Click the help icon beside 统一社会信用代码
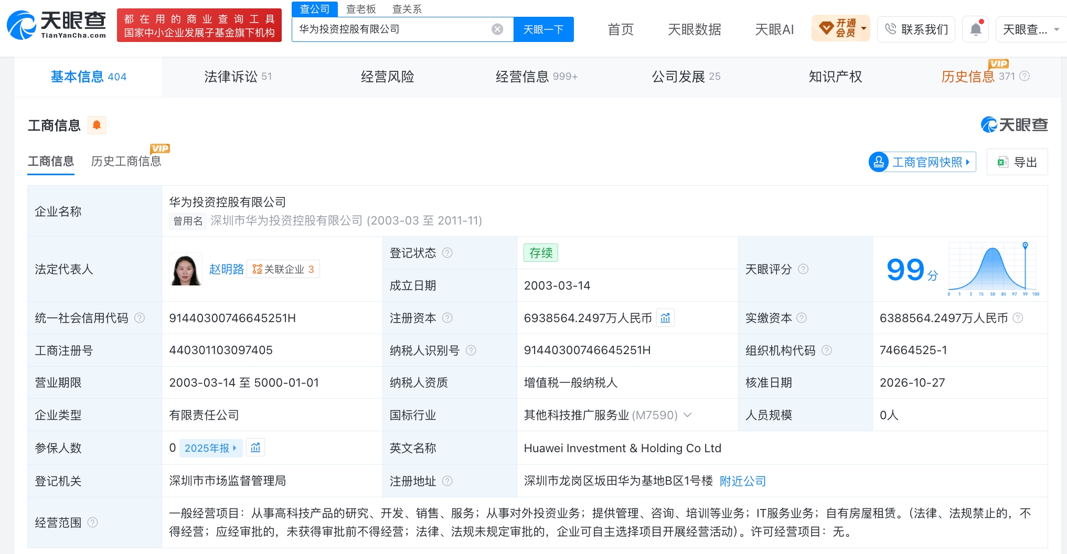Screen dimensions: 1067x554 (x=140, y=318)
